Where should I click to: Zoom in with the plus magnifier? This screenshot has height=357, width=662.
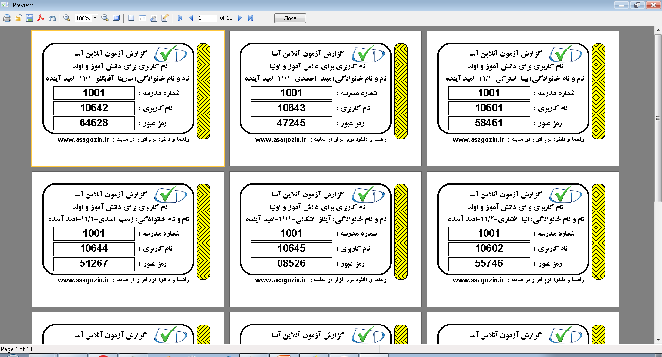(66, 18)
